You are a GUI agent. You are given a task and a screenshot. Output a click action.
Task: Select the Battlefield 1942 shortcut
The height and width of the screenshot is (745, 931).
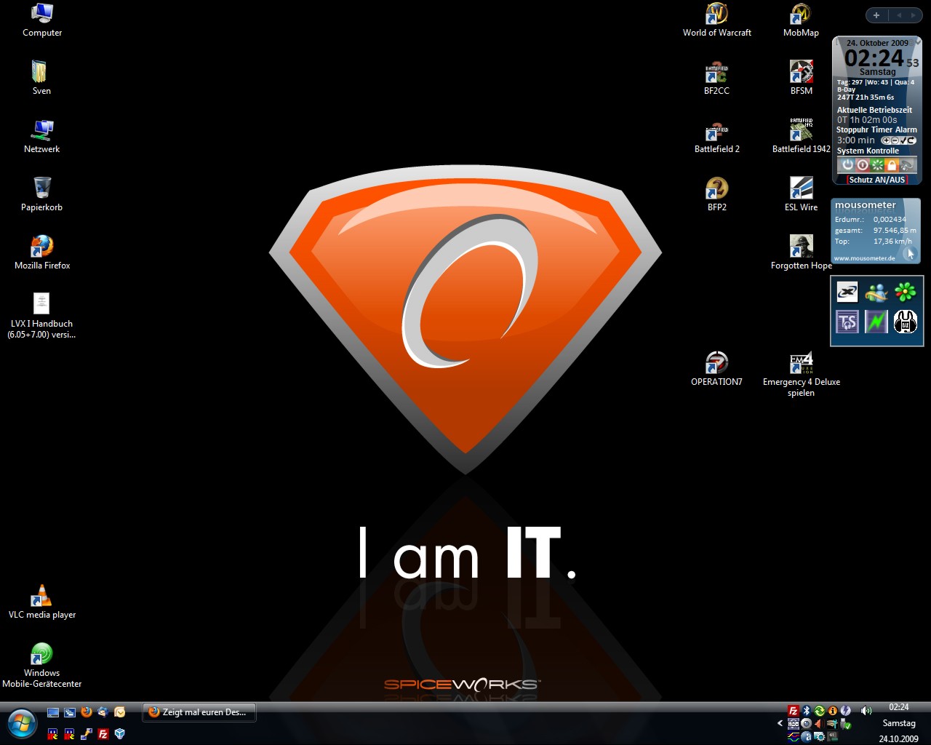tap(801, 136)
